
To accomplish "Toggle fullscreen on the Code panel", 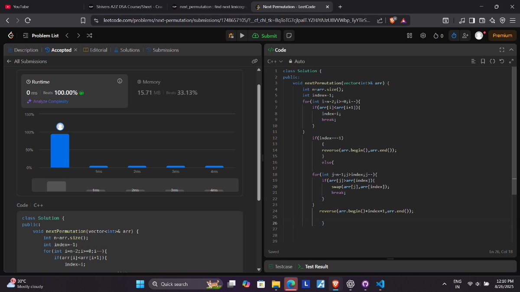I will pos(501,50).
